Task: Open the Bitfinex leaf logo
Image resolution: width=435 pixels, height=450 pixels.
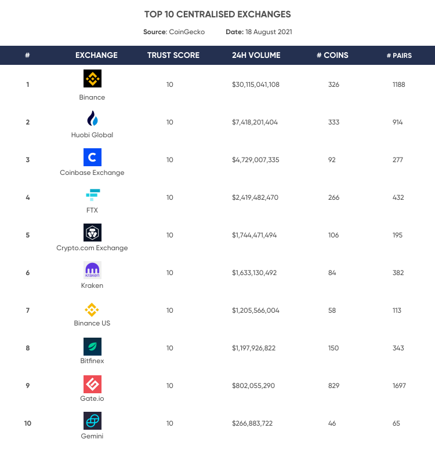Action: click(92, 346)
